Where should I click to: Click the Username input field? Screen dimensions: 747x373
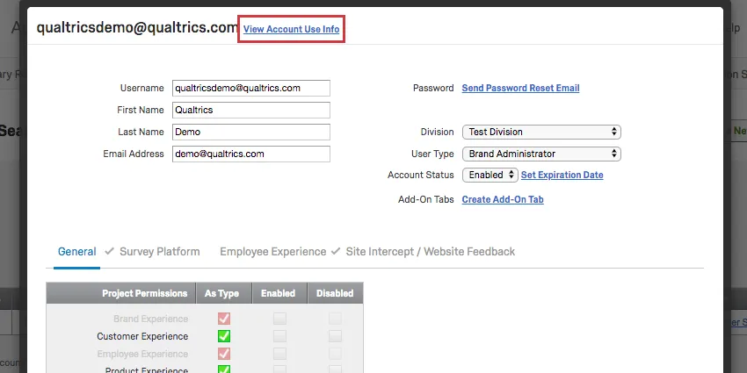click(250, 88)
